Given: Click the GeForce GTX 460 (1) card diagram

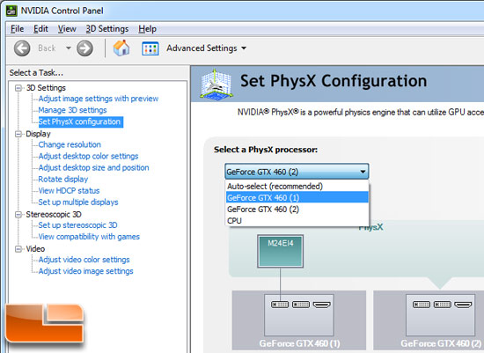Looking at the screenshot, I should pyautogui.click(x=299, y=320).
